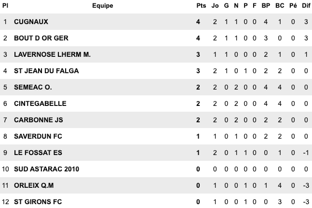The height and width of the screenshot is (208, 312).
Task: Select ORLEIX Q.M team
Action: (x=35, y=185)
